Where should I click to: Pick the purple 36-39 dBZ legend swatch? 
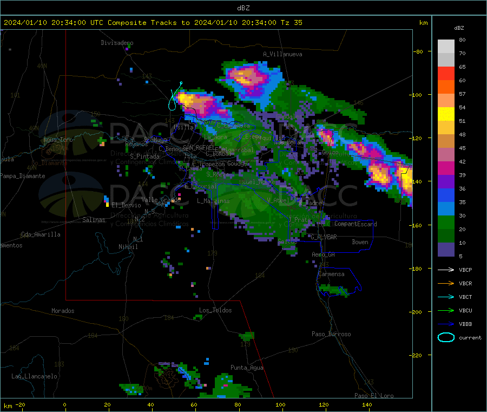(446, 182)
